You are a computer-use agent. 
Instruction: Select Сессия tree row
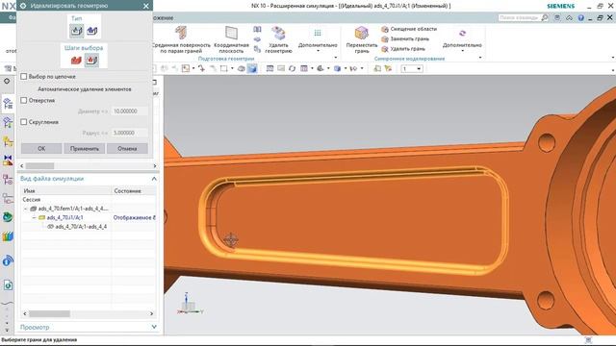tap(89, 200)
